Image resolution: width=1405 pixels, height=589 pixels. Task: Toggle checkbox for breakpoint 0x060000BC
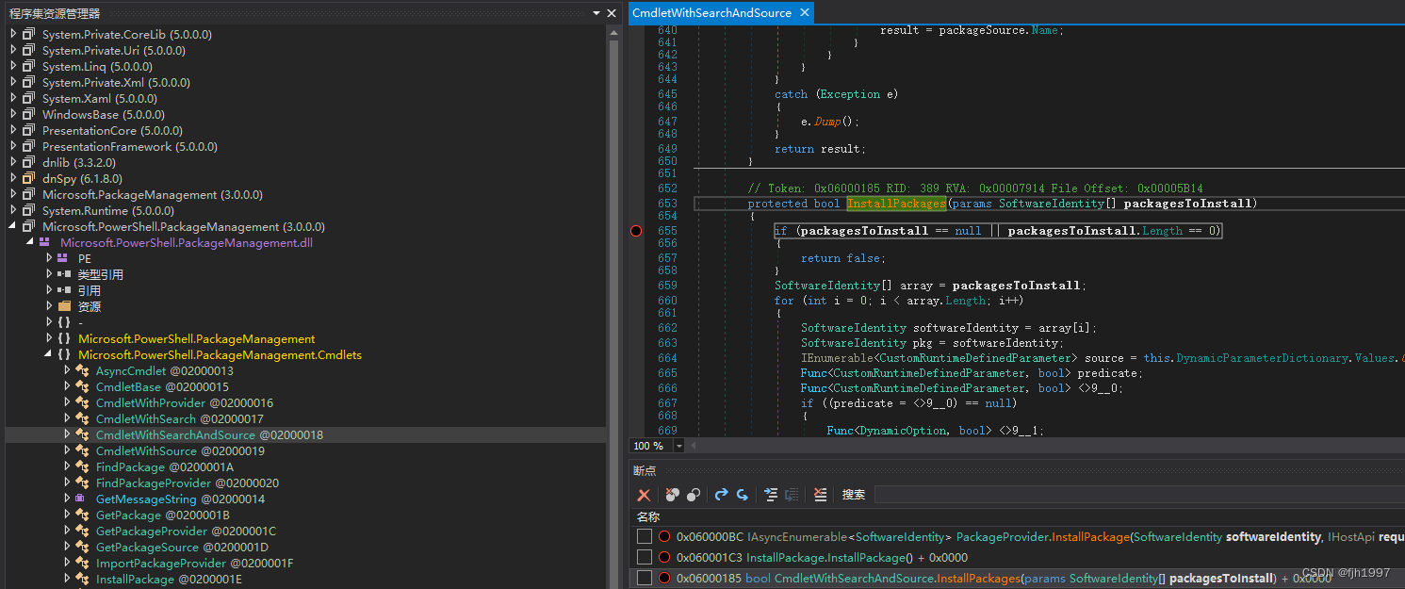click(x=645, y=536)
